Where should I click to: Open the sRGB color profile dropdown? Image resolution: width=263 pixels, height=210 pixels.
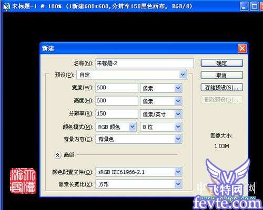pos(139,172)
